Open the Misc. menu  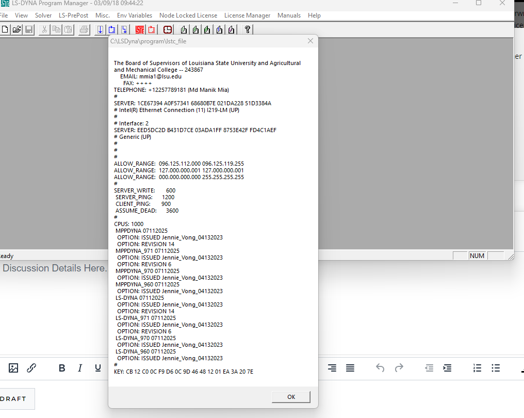pyautogui.click(x=103, y=15)
